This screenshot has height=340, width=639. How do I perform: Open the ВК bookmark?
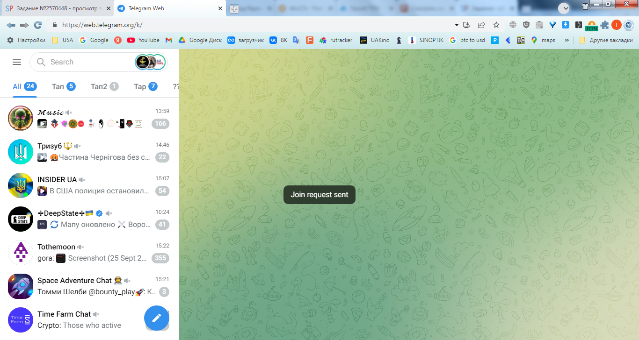pyautogui.click(x=278, y=40)
